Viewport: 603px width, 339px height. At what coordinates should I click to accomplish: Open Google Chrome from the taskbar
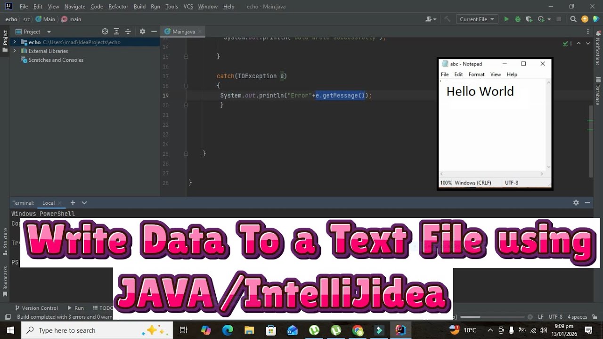pyautogui.click(x=358, y=330)
